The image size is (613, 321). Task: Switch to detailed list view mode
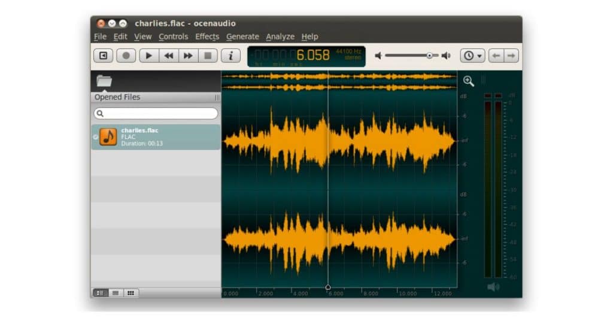[x=100, y=293]
